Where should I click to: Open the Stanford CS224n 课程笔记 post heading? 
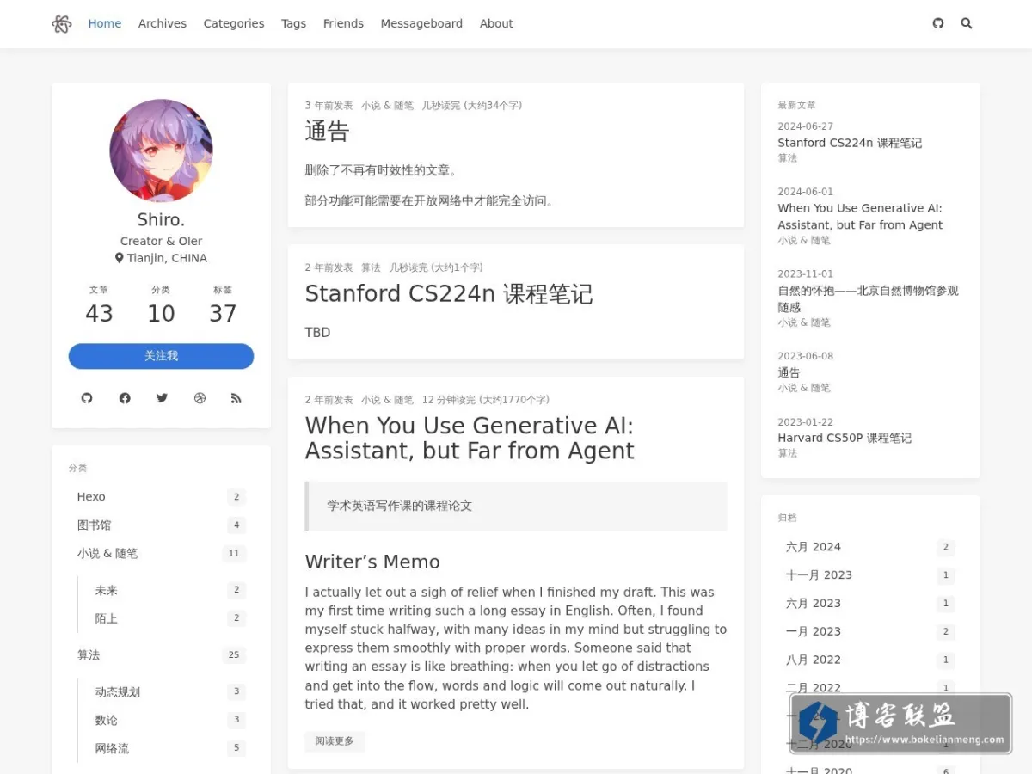click(449, 294)
